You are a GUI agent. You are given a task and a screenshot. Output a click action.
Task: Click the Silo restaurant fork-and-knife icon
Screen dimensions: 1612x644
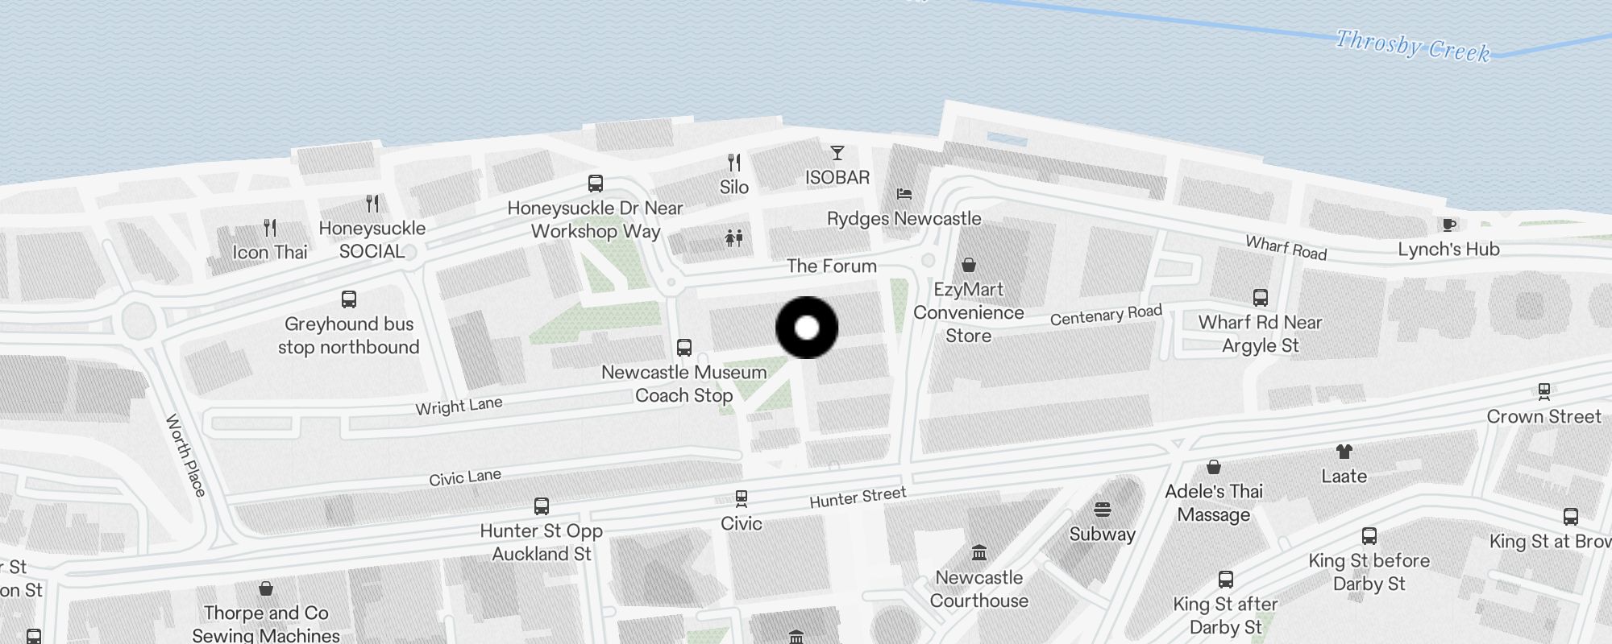coord(734,163)
